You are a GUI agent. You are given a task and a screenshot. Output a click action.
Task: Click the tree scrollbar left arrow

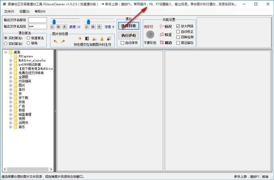(5, 169)
